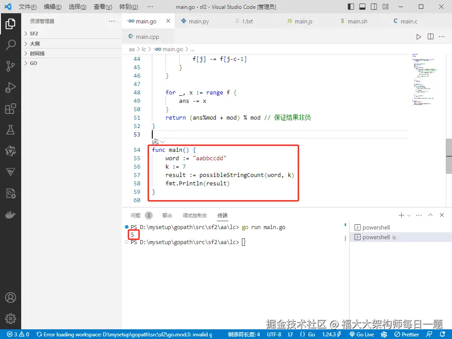Close the main.go editor tab
Image resolution: width=452 pixels, height=339 pixels.
pos(168,21)
